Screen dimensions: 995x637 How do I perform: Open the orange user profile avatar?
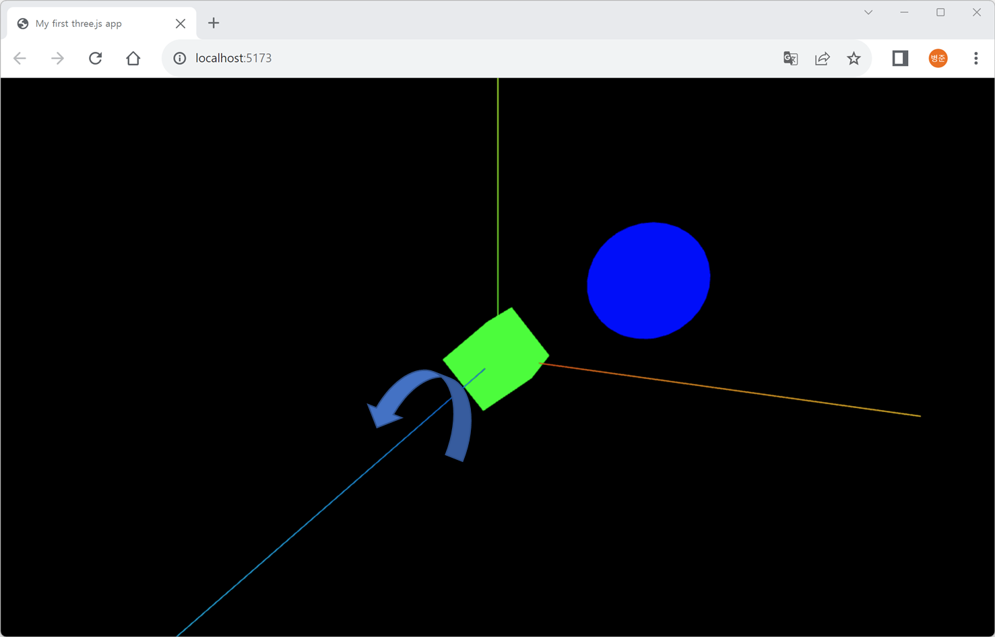[938, 59]
